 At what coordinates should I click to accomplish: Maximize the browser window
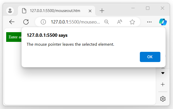pyautogui.click(x=148, y=8)
